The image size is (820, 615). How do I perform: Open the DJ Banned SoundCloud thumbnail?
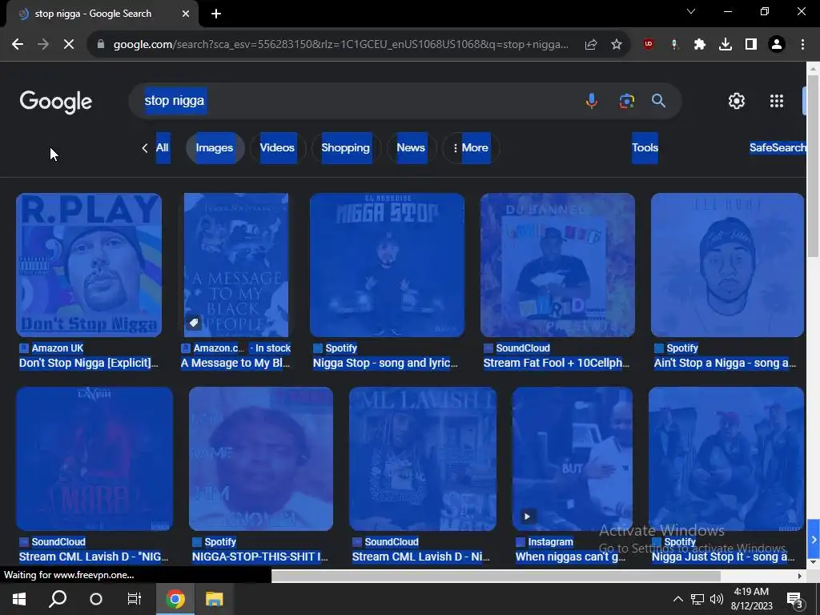557,264
